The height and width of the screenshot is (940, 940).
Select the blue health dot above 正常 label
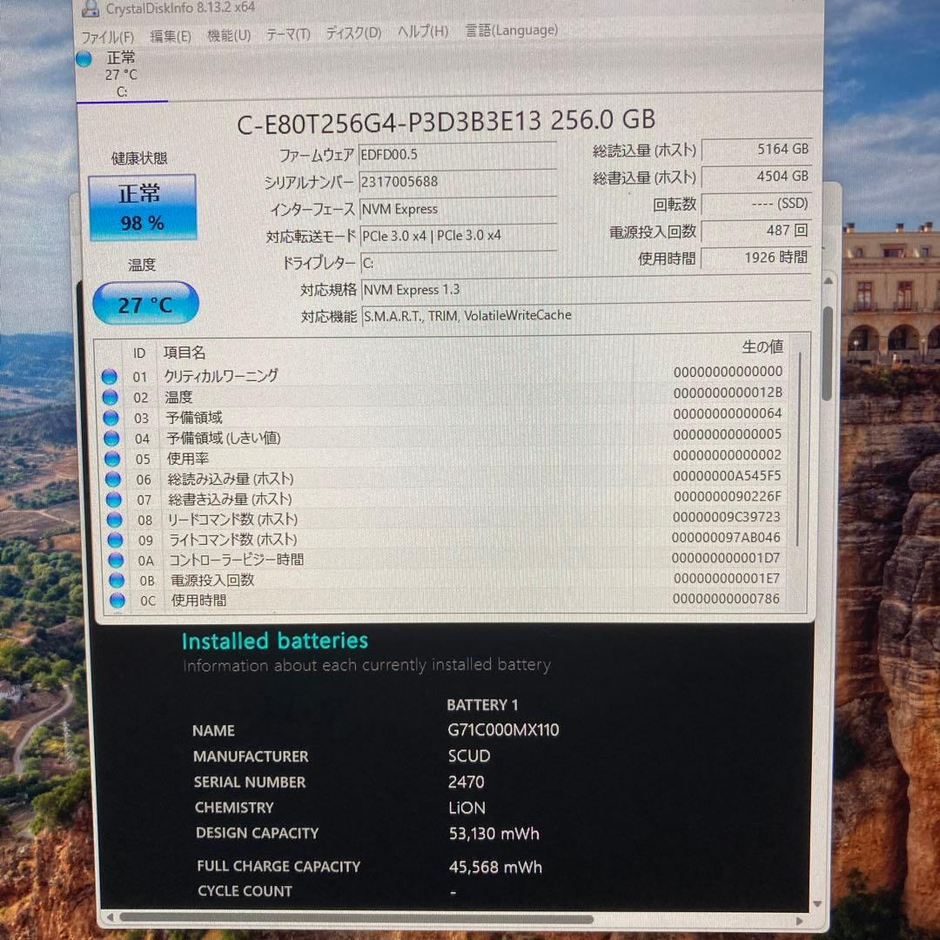(83, 58)
